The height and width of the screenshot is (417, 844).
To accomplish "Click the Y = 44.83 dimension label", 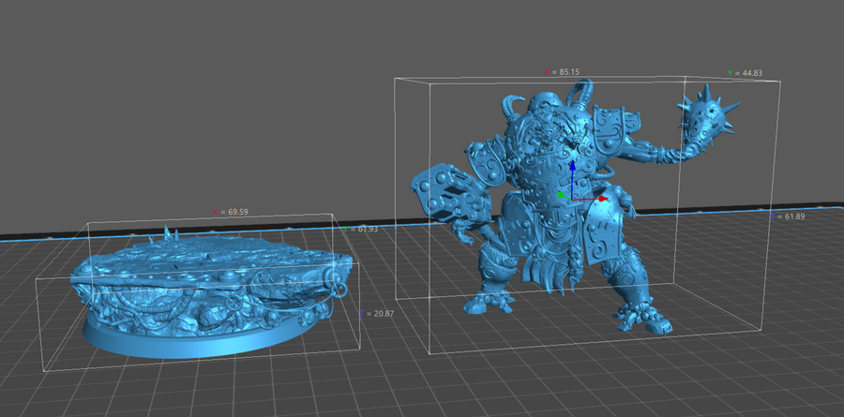I will [x=745, y=73].
